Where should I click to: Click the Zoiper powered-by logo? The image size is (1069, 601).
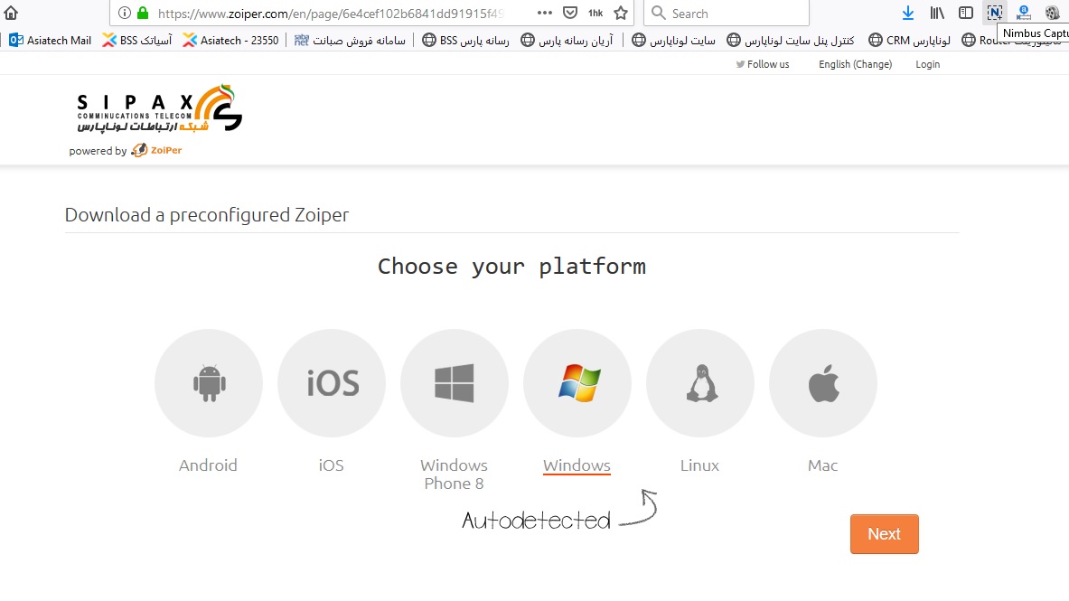(157, 150)
